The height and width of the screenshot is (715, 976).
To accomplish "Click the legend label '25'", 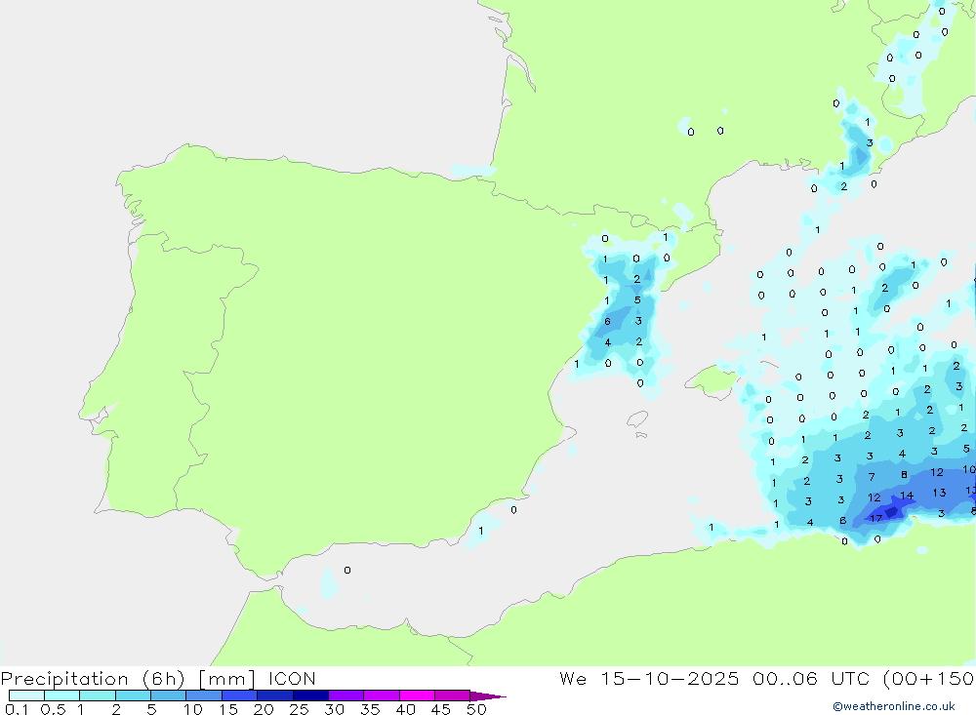I will click(x=299, y=709).
